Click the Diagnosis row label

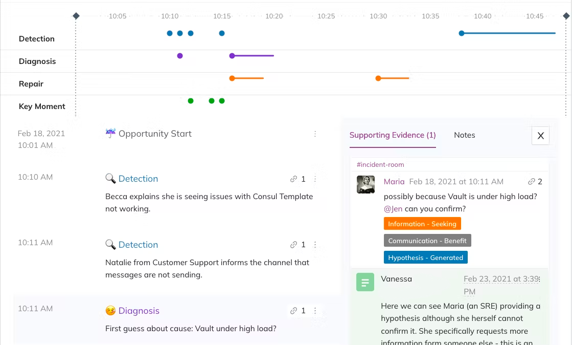[37, 61]
